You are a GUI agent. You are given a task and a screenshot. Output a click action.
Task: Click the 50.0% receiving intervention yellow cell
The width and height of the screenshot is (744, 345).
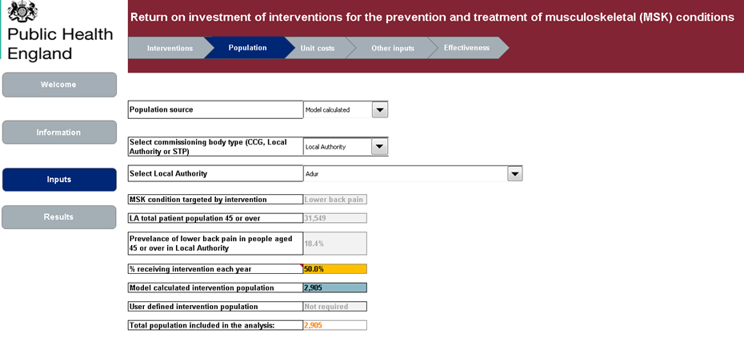coord(335,269)
